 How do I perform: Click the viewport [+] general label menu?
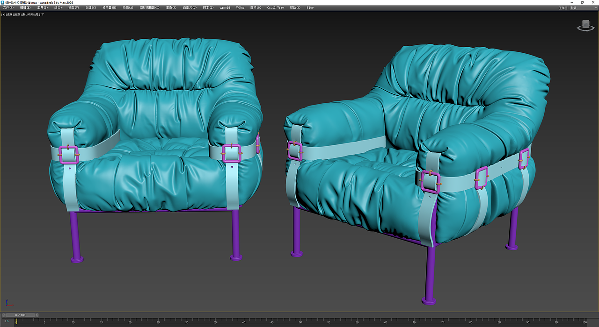[3, 14]
